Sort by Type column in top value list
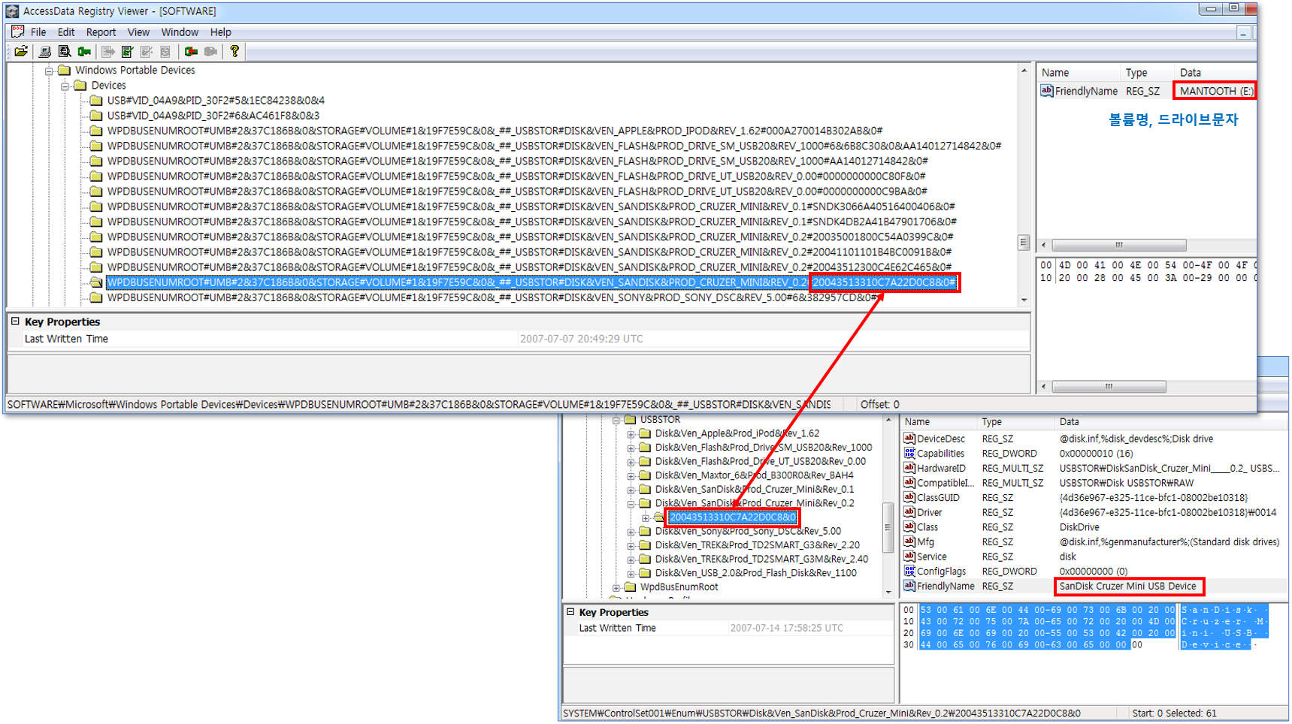This screenshot has height=724, width=1292. 1147,73
